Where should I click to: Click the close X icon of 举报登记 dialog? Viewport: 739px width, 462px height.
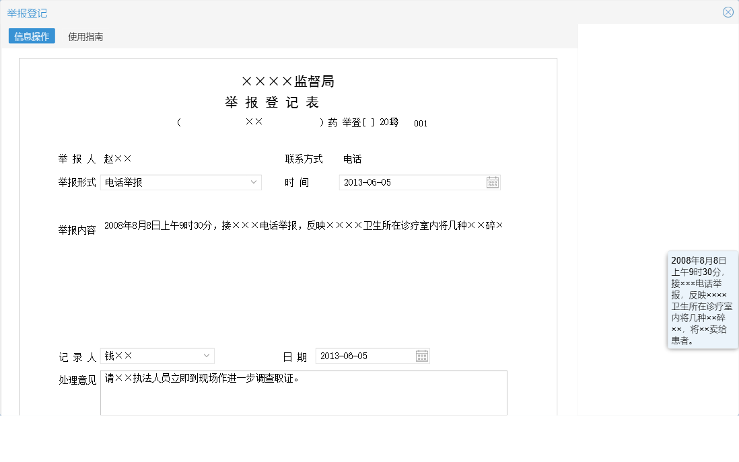(728, 11)
